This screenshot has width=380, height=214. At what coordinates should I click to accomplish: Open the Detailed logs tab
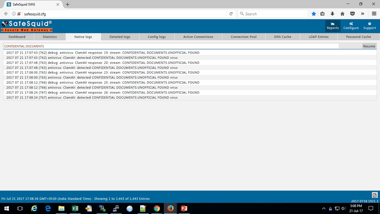120,37
